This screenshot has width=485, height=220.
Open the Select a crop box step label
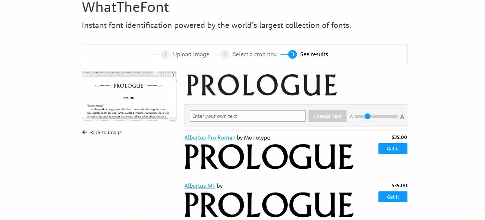pyautogui.click(x=254, y=54)
